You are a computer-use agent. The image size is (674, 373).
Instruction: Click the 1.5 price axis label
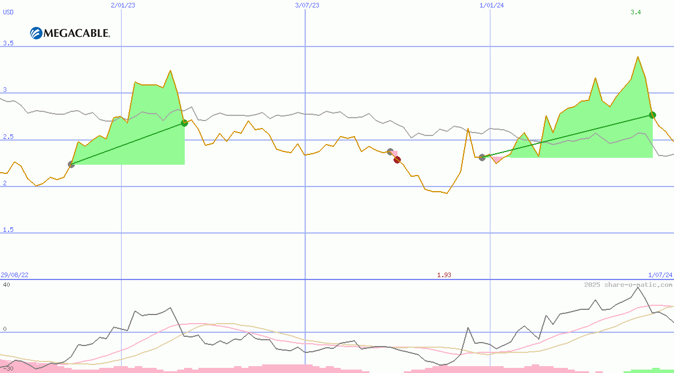8,230
